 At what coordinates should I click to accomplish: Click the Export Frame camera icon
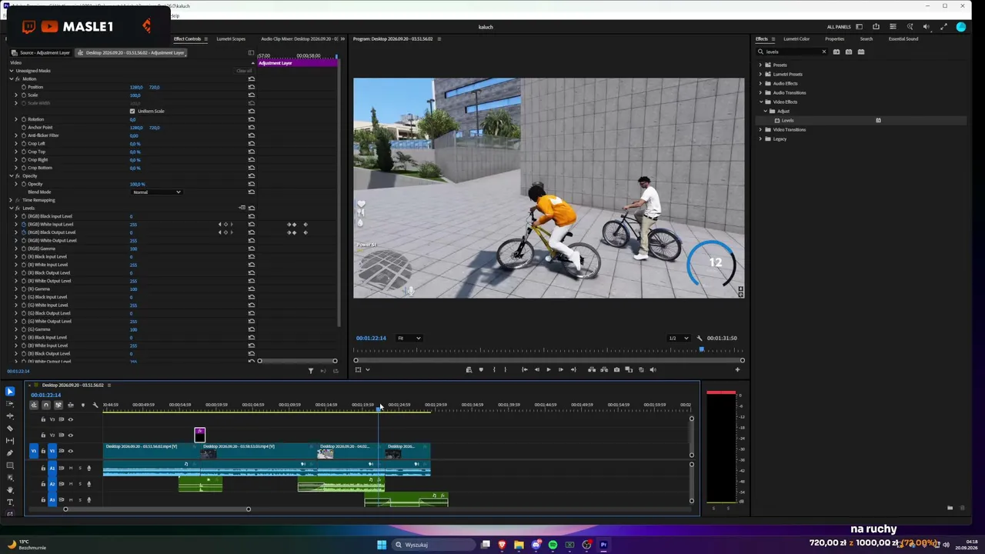(616, 369)
